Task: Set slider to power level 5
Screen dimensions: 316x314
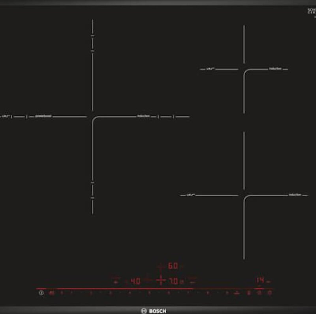Action: (149, 293)
